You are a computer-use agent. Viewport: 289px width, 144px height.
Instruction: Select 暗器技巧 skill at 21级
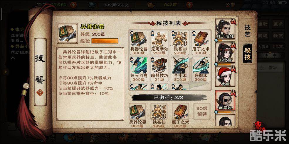coord(159,69)
